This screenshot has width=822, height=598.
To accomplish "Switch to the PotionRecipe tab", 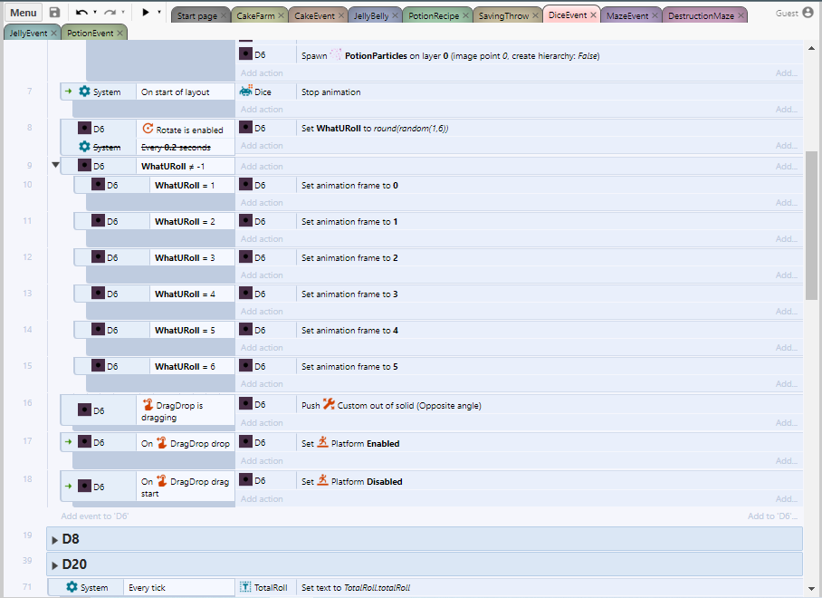I will [x=433, y=16].
